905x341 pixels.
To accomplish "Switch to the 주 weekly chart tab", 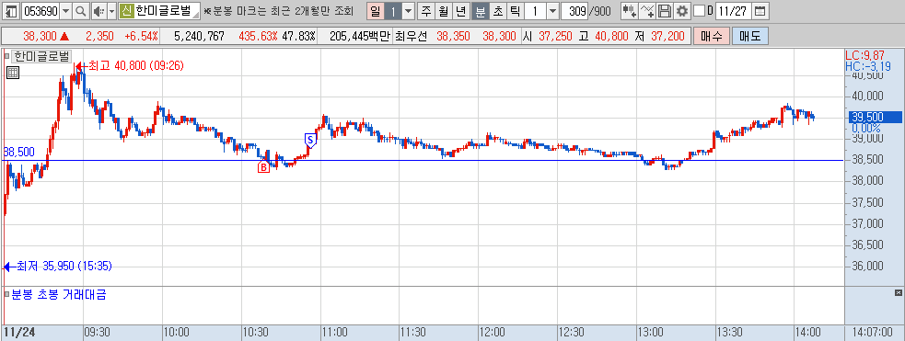I will coord(426,10).
